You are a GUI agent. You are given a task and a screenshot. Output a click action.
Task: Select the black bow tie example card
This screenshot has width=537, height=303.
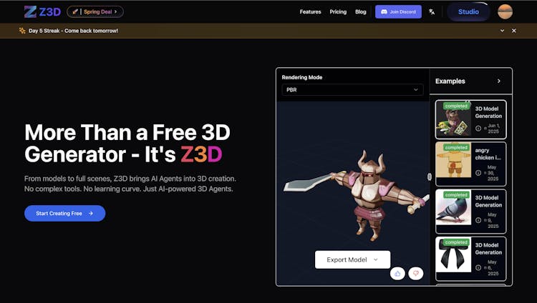[470, 259]
